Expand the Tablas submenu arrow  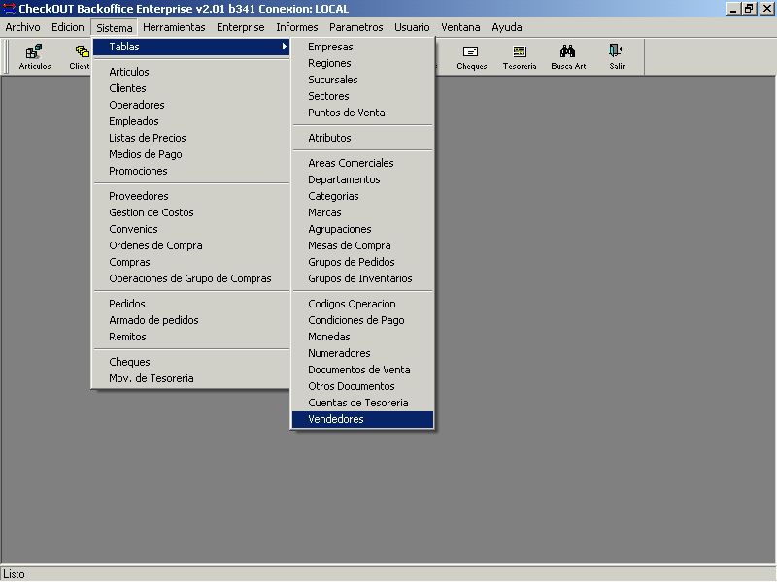[284, 47]
